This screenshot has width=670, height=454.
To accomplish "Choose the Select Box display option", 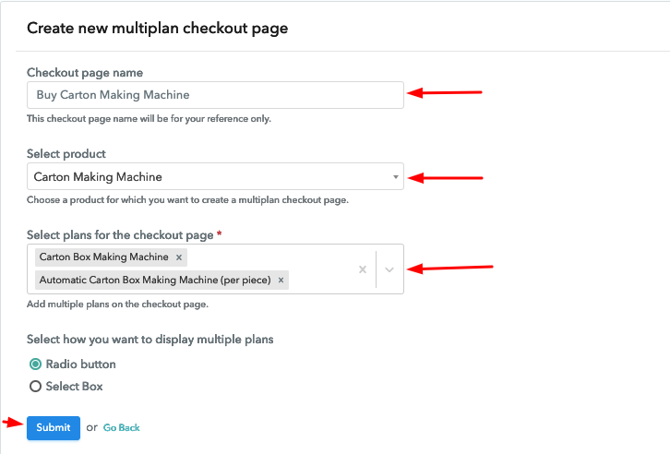I will tap(36, 387).
